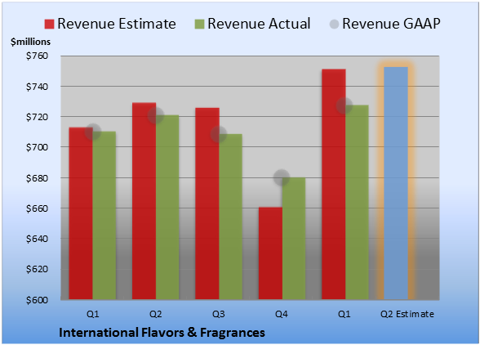Viewport: 480px width, 345px height.
Task: Click the gray Revenue GAAP legend circle
Action: coord(334,25)
